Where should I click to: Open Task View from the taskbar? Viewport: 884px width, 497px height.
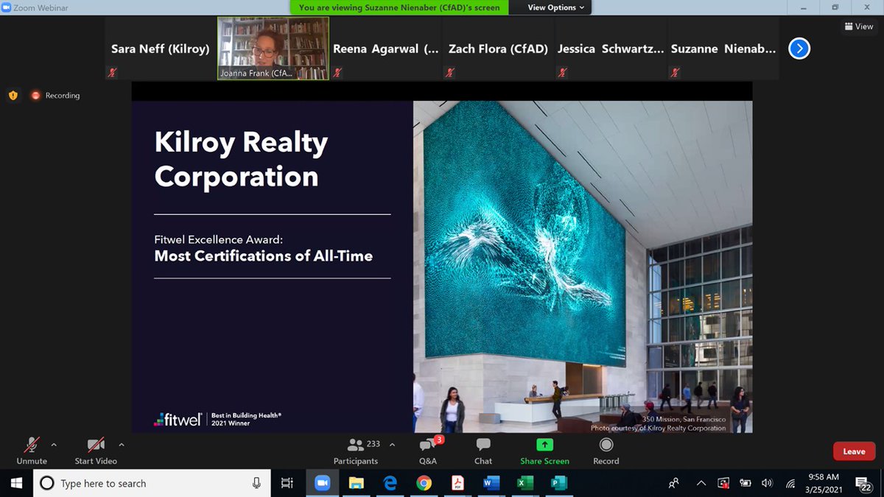pyautogui.click(x=287, y=483)
